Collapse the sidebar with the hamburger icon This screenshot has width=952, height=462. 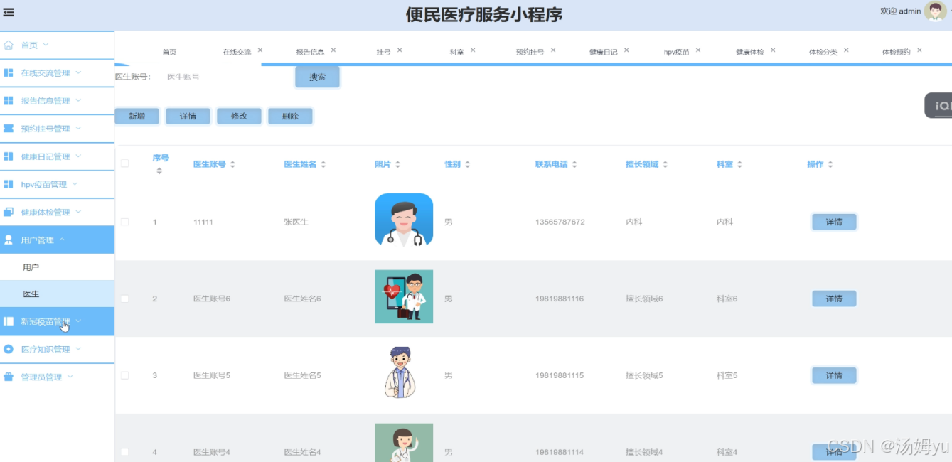point(9,12)
